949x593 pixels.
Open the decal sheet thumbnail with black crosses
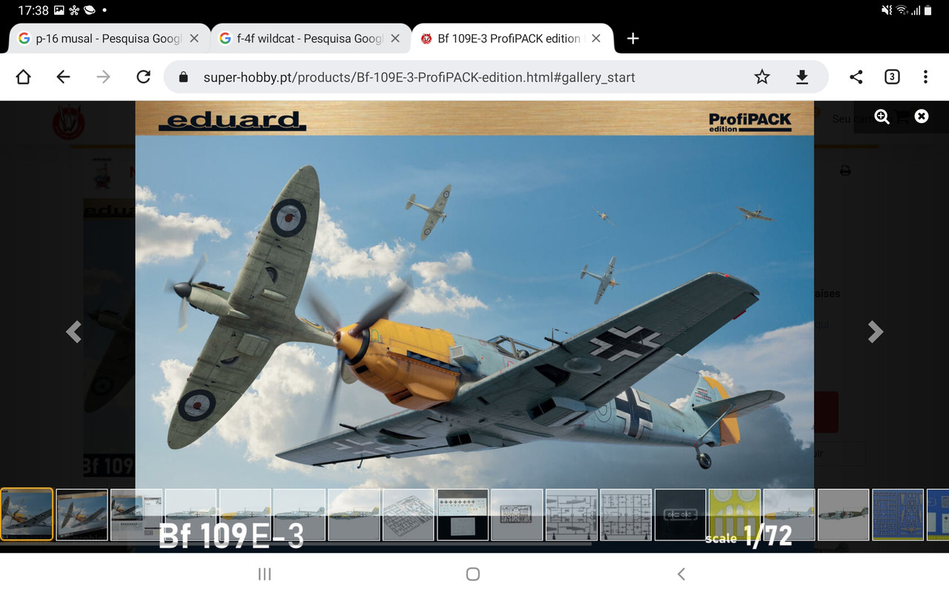(463, 514)
